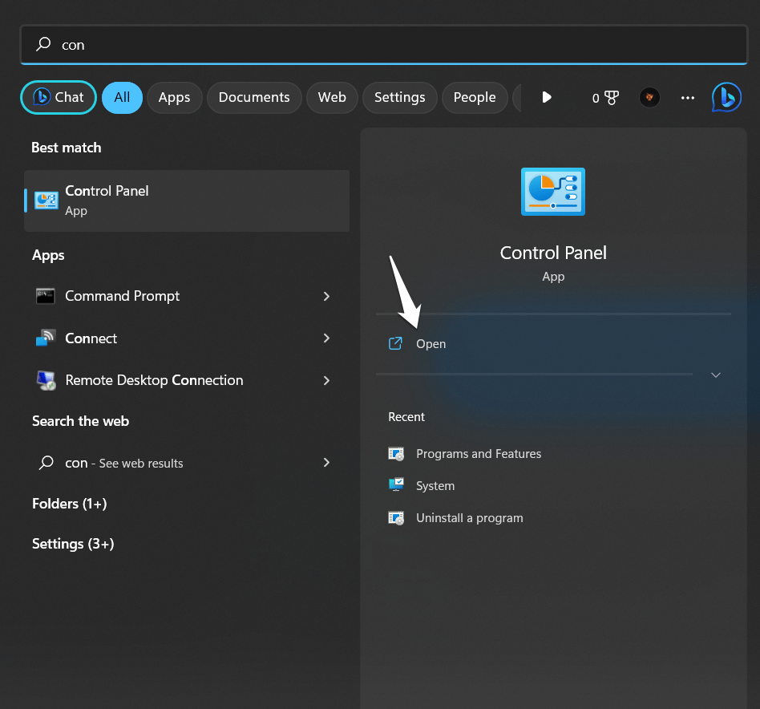Select the Apps filter tab
Image resolution: width=760 pixels, height=709 pixels.
(174, 97)
